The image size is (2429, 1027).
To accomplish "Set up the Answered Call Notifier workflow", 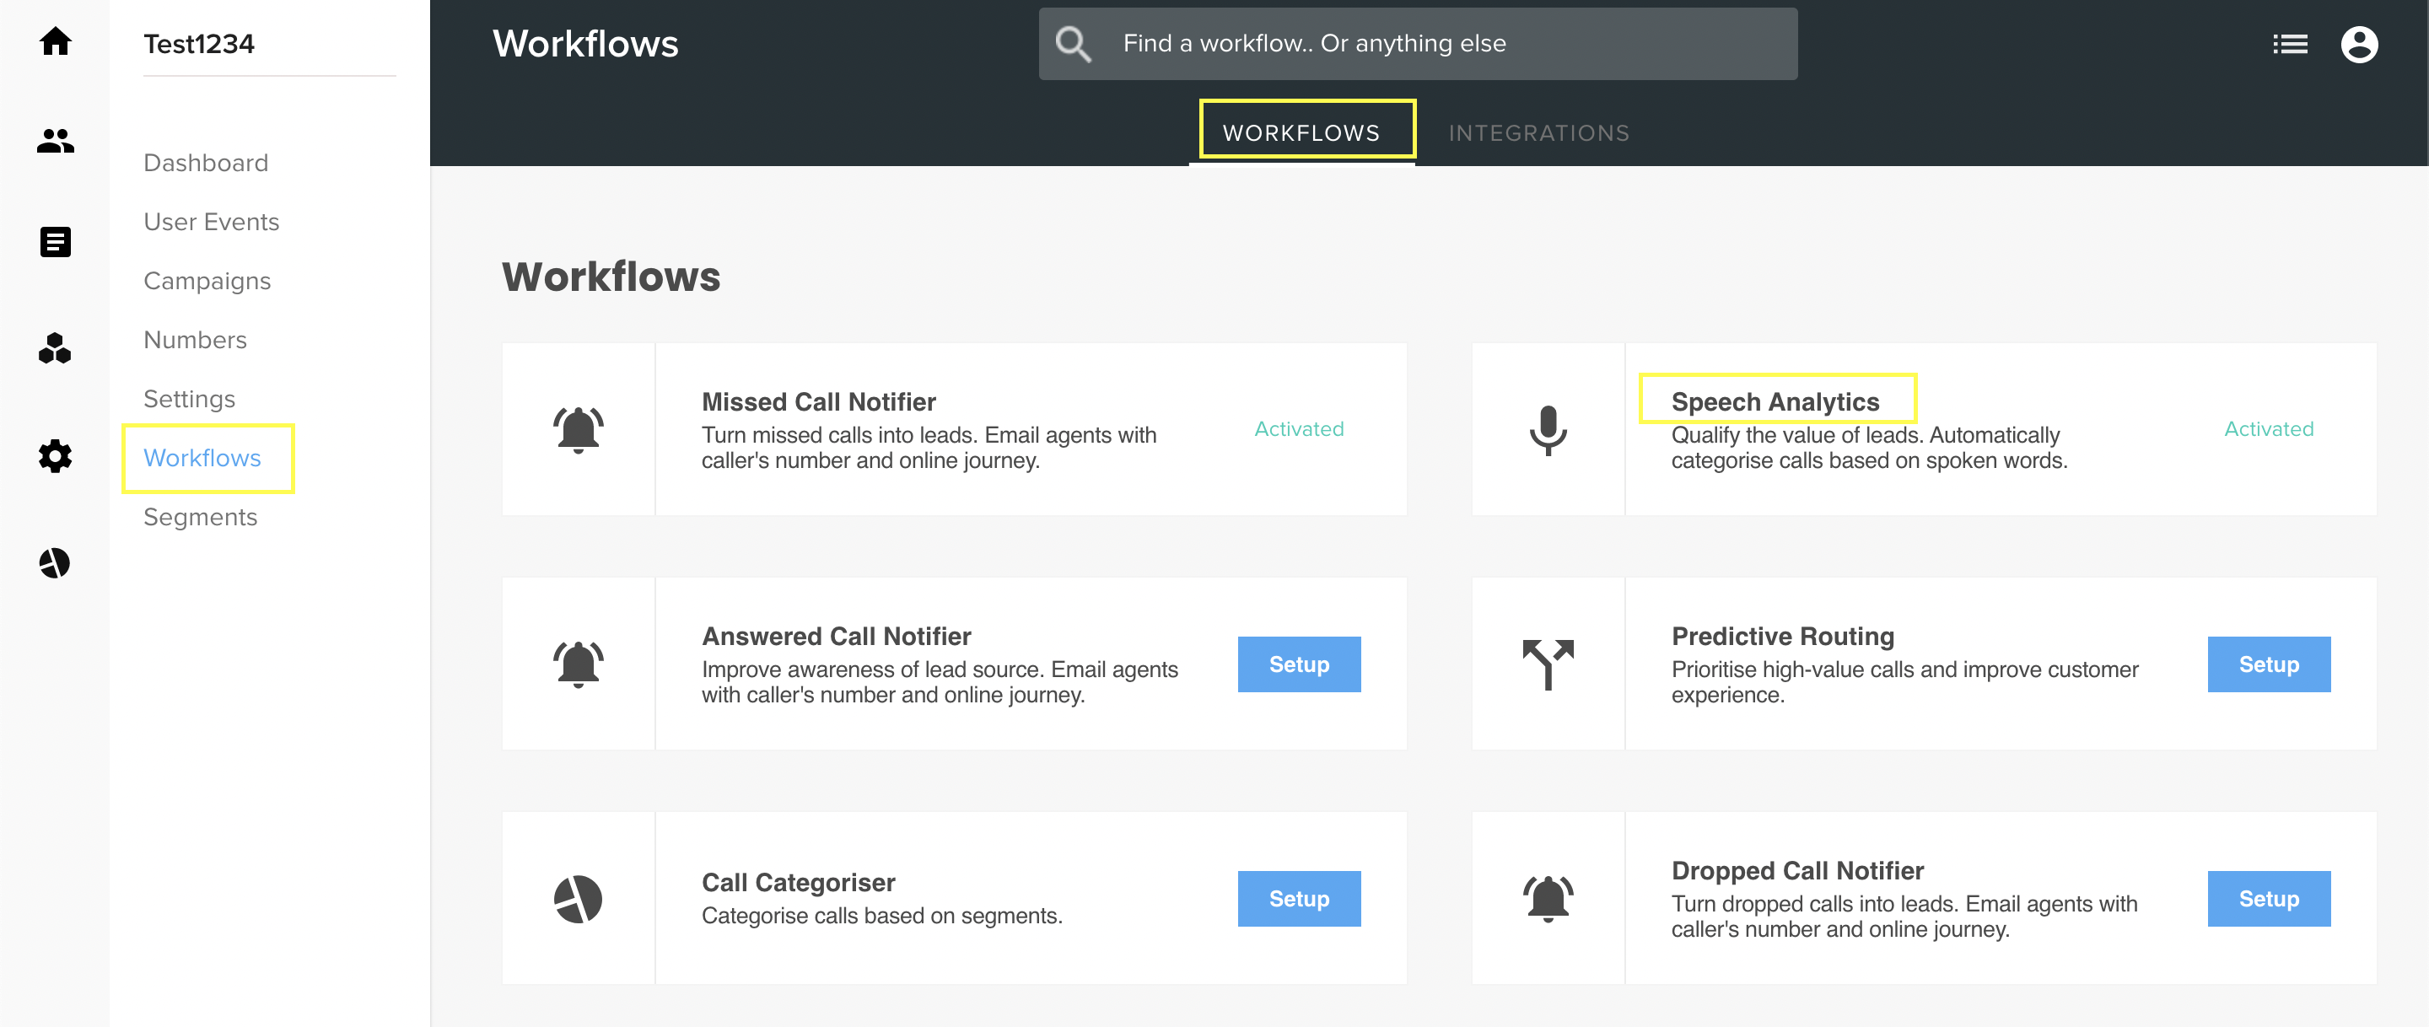I will pos(1299,664).
